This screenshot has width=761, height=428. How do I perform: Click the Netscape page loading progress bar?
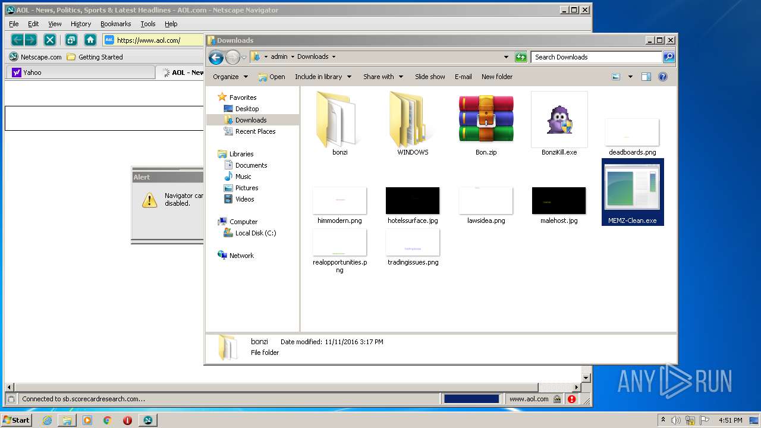[471, 399]
